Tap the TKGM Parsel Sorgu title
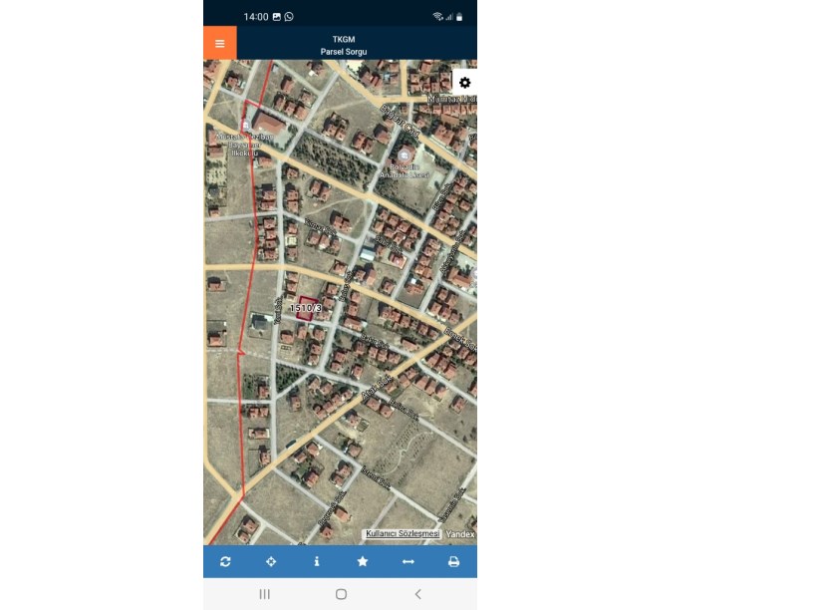 (344, 45)
